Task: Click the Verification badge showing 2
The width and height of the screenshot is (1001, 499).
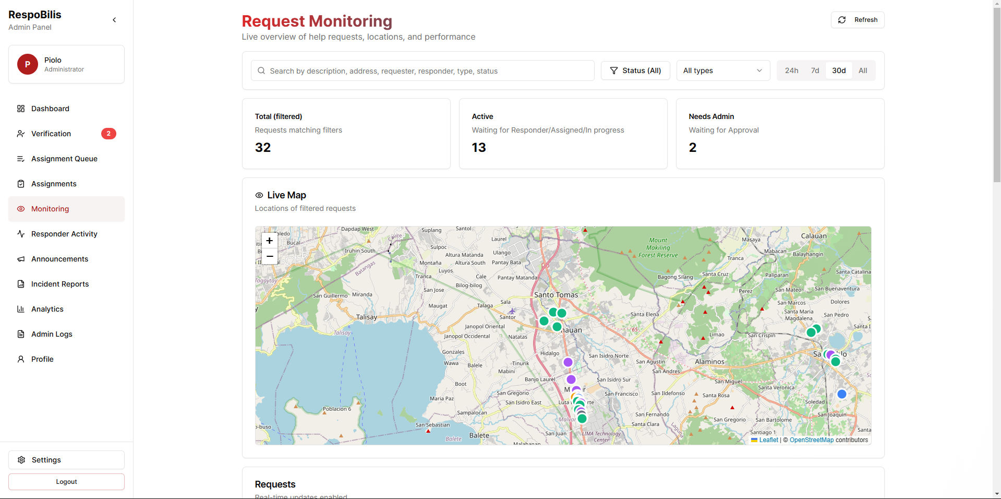Action: (x=108, y=134)
